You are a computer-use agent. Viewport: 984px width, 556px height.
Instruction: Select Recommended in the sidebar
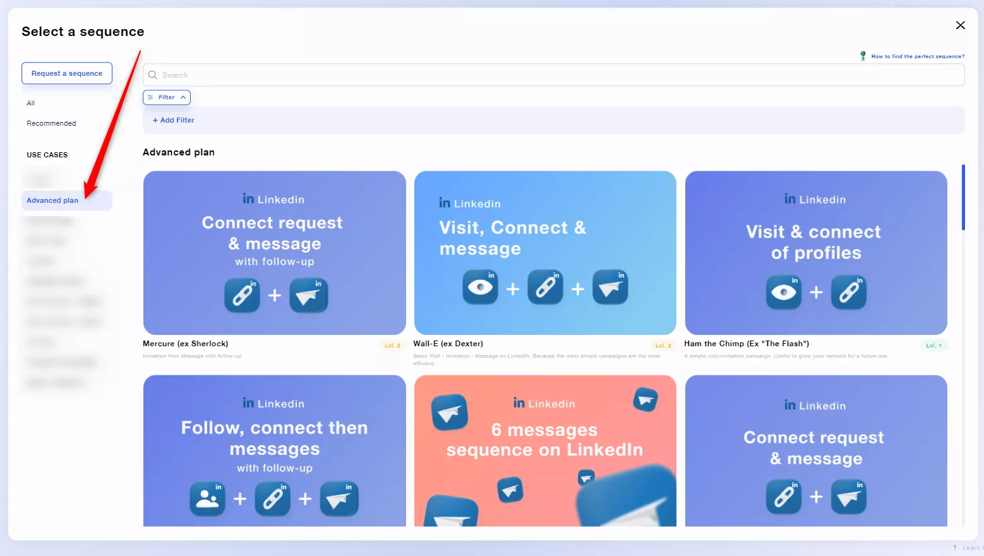click(x=51, y=123)
